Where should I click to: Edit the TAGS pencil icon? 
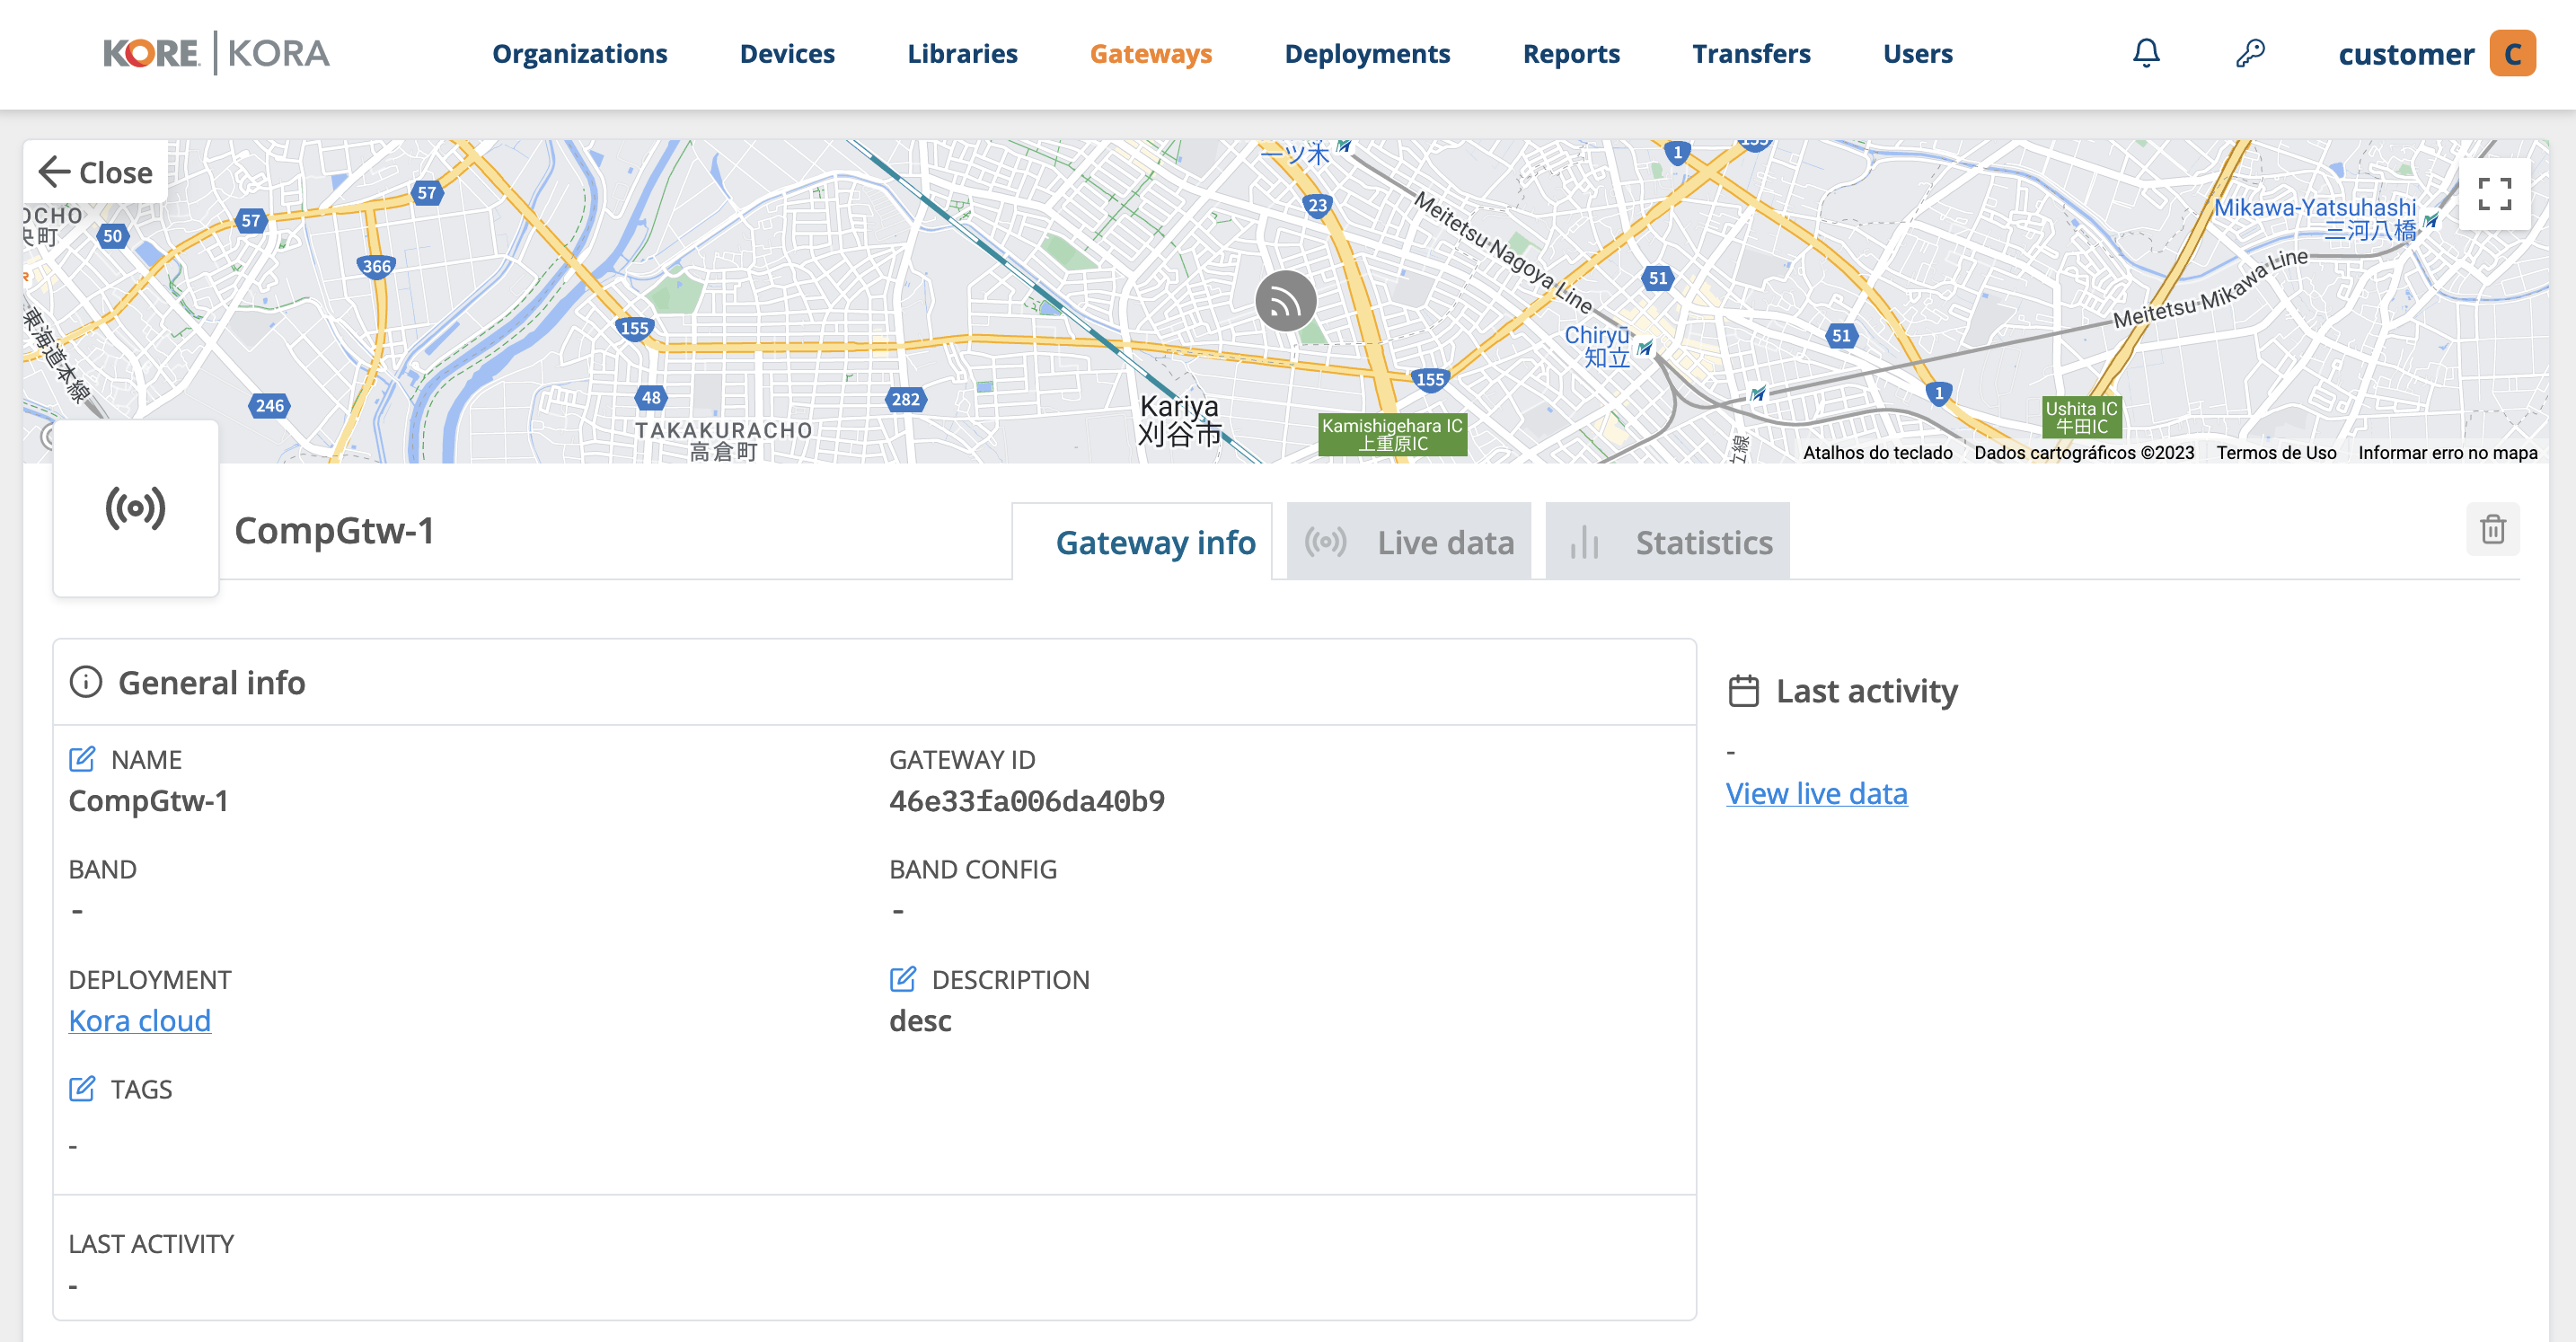(82, 1088)
